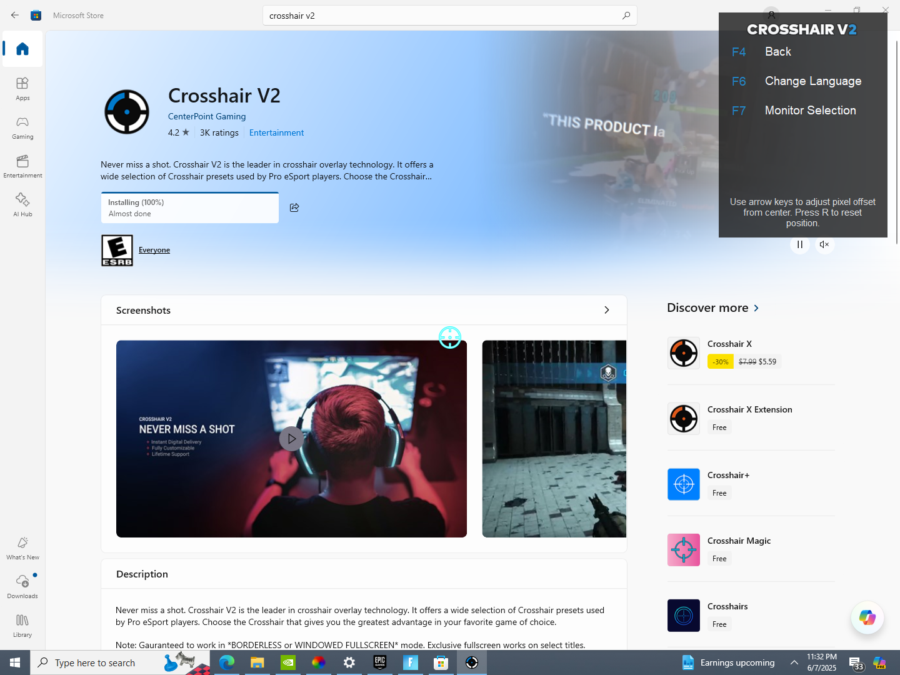900x675 pixels.
Task: Open the second gameplay screenshot thumbnail
Action: 554,439
